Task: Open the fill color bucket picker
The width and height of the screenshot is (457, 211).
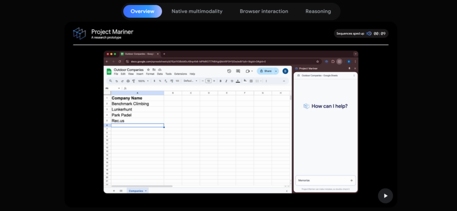Action: tap(245, 81)
